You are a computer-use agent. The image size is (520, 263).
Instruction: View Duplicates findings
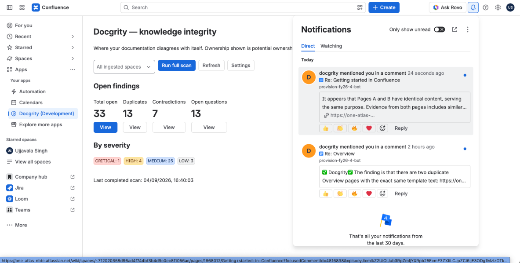[135, 128]
